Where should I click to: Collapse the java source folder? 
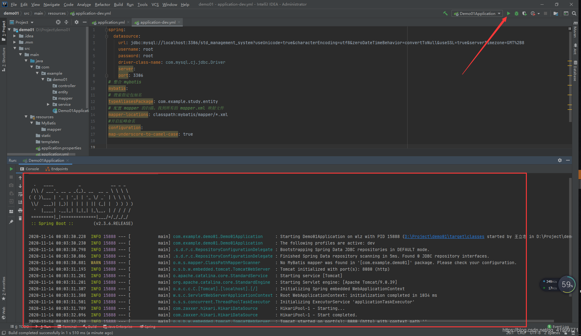26,61
